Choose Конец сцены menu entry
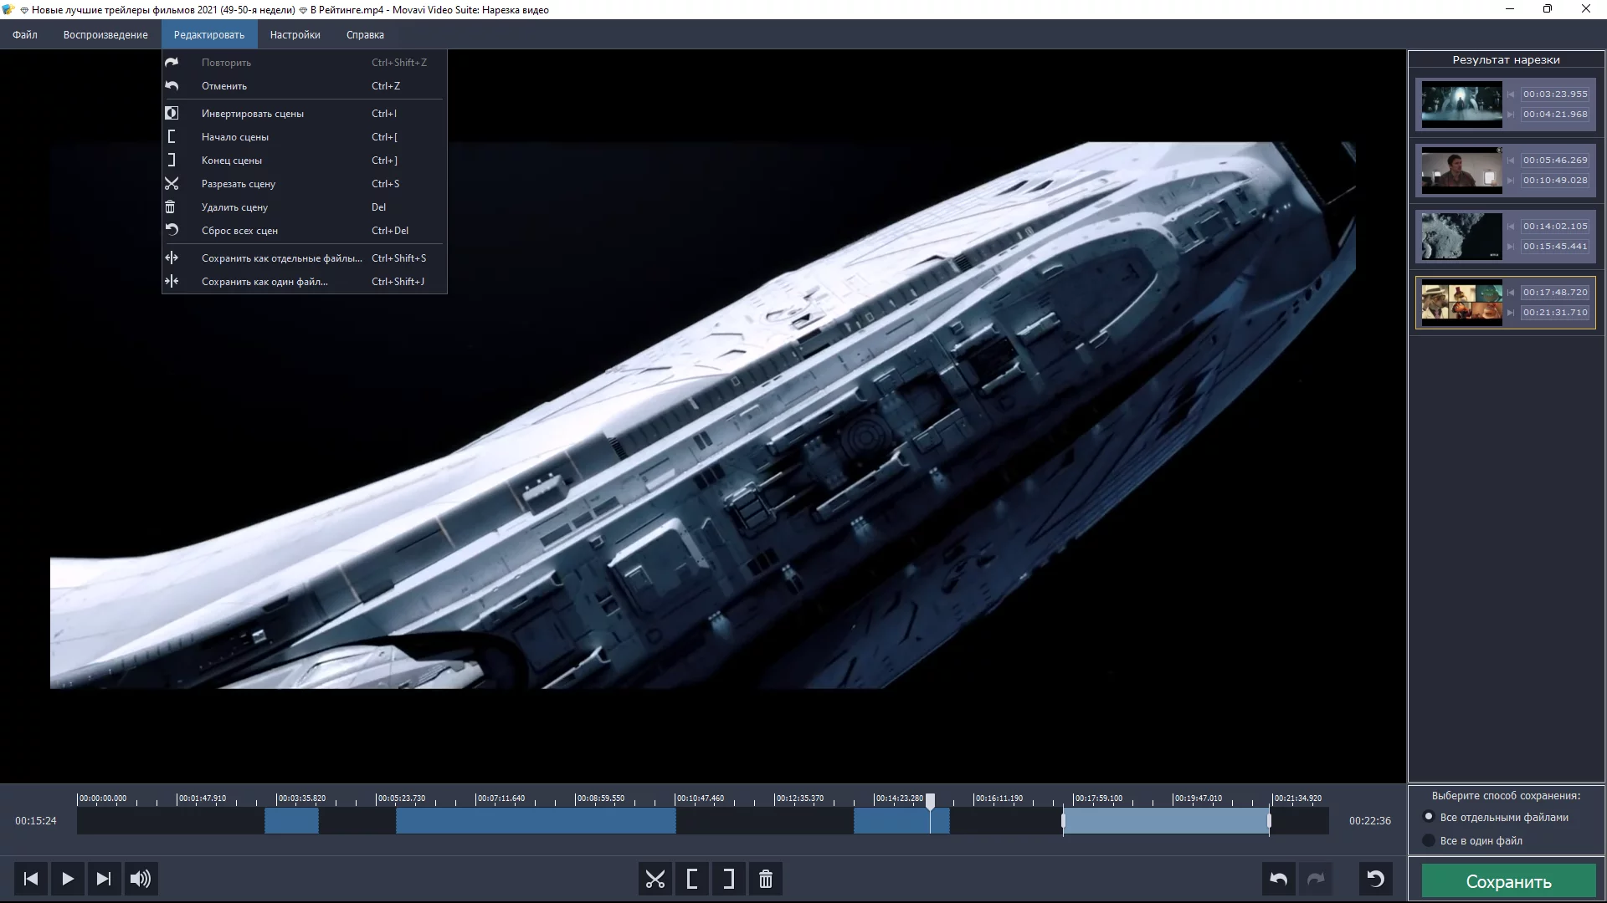 [x=305, y=161]
